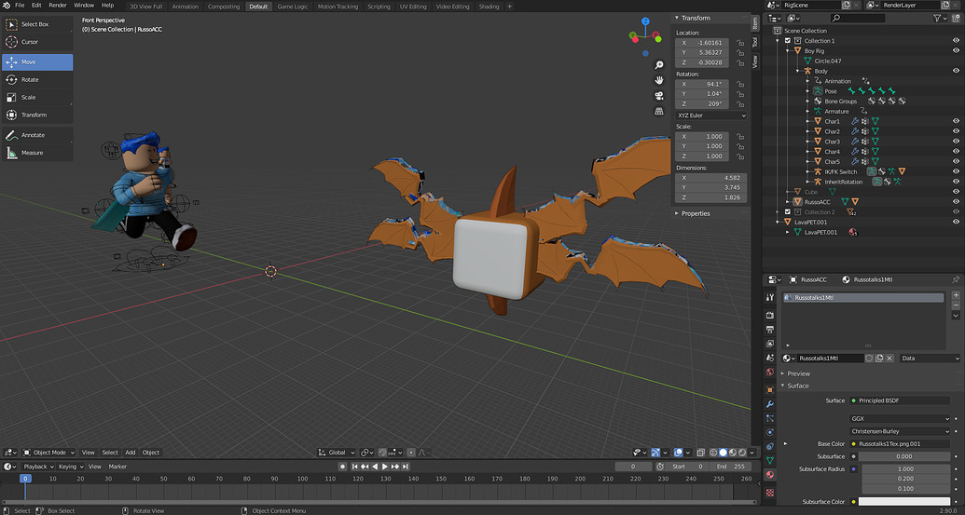
Task: Open the Russotalks1Tex.png.001 base color link
Action: pyautogui.click(x=901, y=443)
